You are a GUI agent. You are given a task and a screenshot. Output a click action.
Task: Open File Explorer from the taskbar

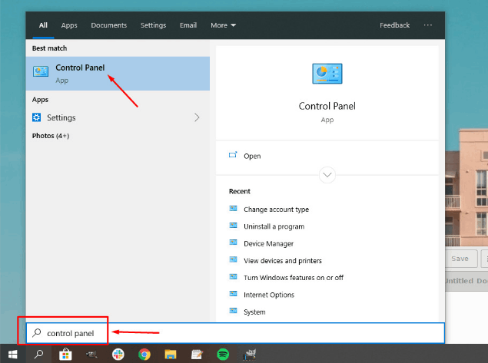coord(171,355)
